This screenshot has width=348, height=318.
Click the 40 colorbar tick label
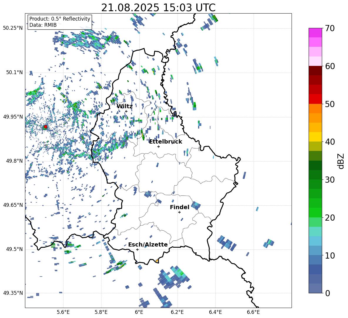[x=330, y=142]
